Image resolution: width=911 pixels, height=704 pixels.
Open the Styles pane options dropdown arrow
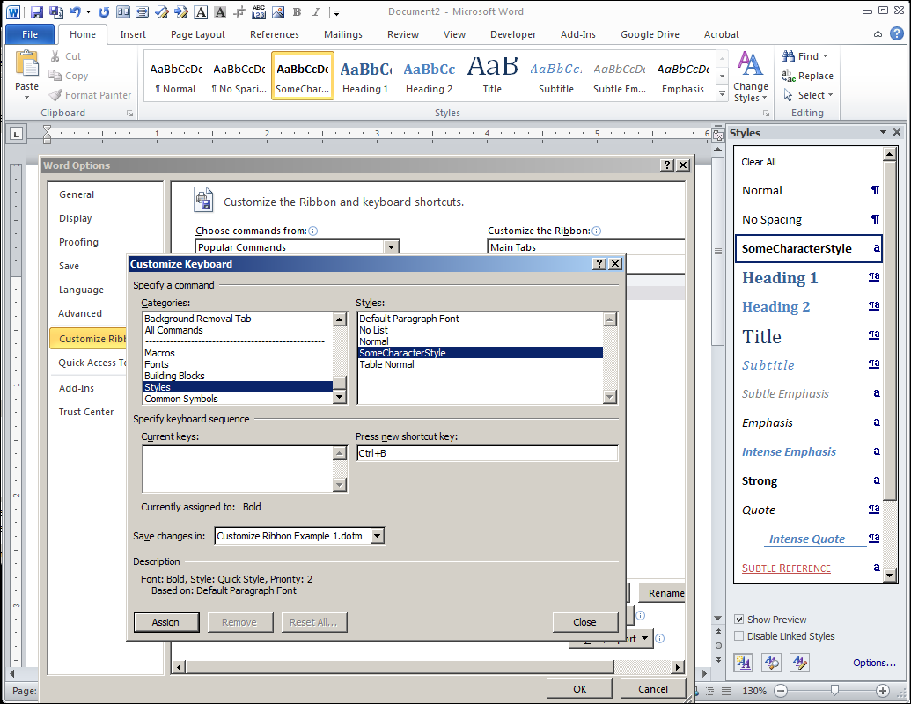point(883,132)
